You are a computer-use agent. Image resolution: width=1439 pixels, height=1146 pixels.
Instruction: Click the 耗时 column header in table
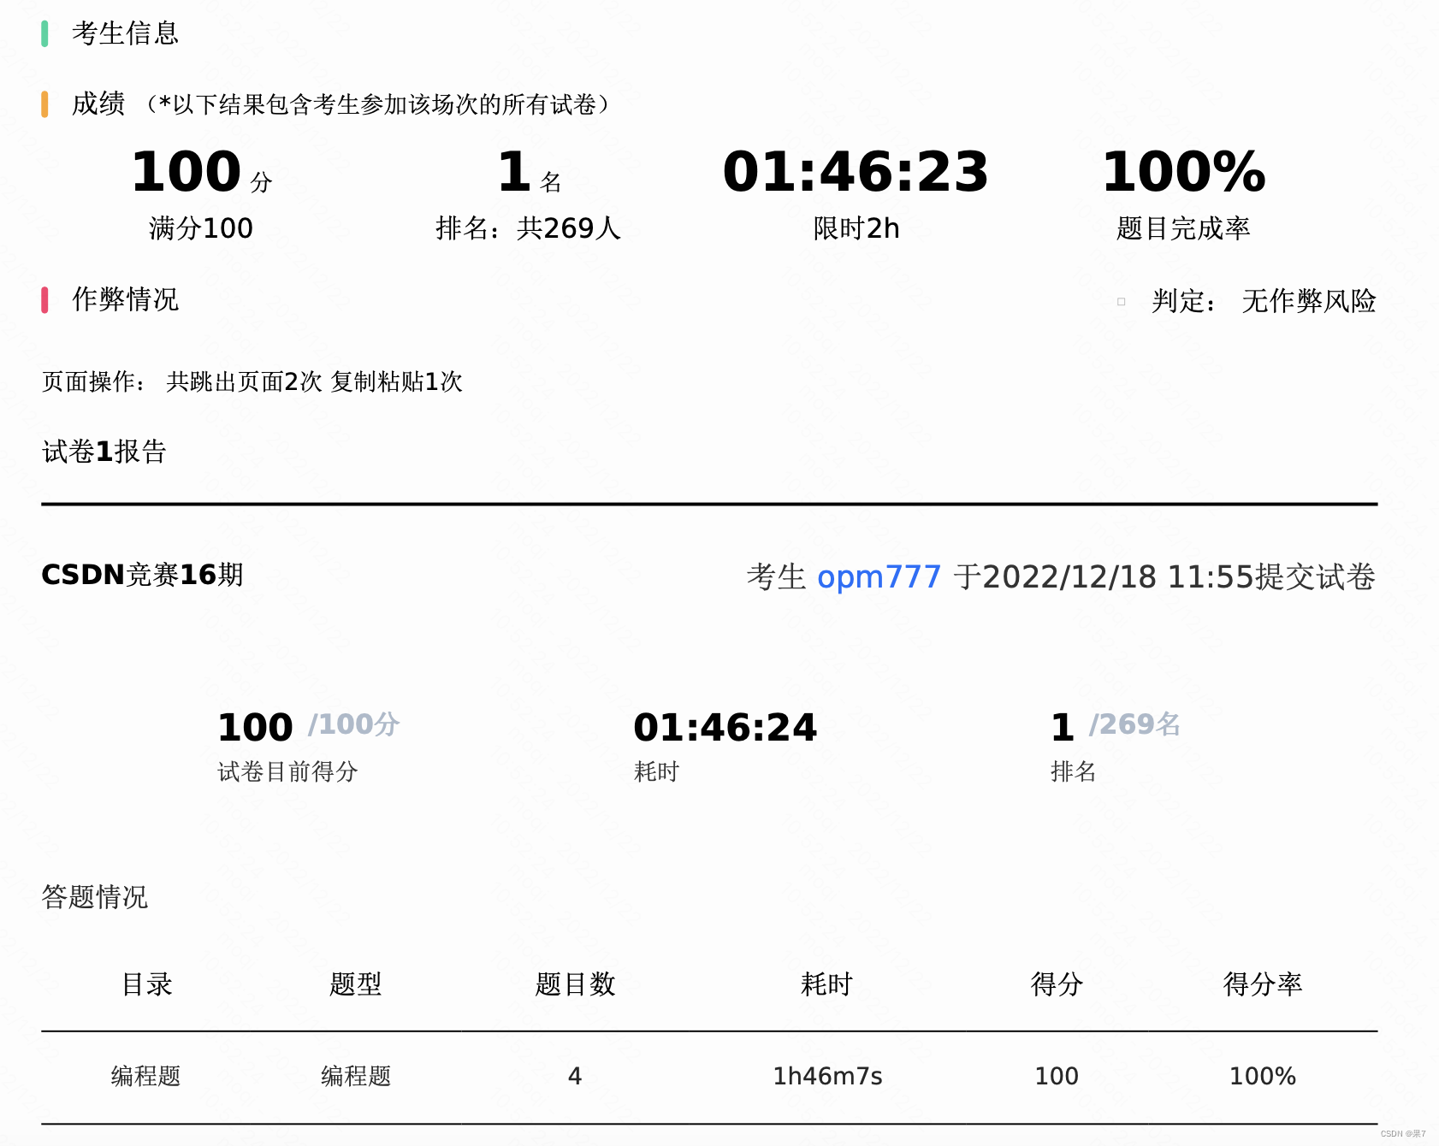tap(826, 984)
